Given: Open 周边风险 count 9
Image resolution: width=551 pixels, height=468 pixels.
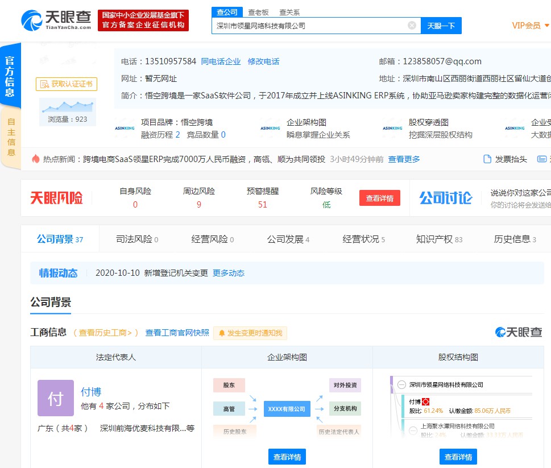Looking at the screenshot, I should pos(199,205).
